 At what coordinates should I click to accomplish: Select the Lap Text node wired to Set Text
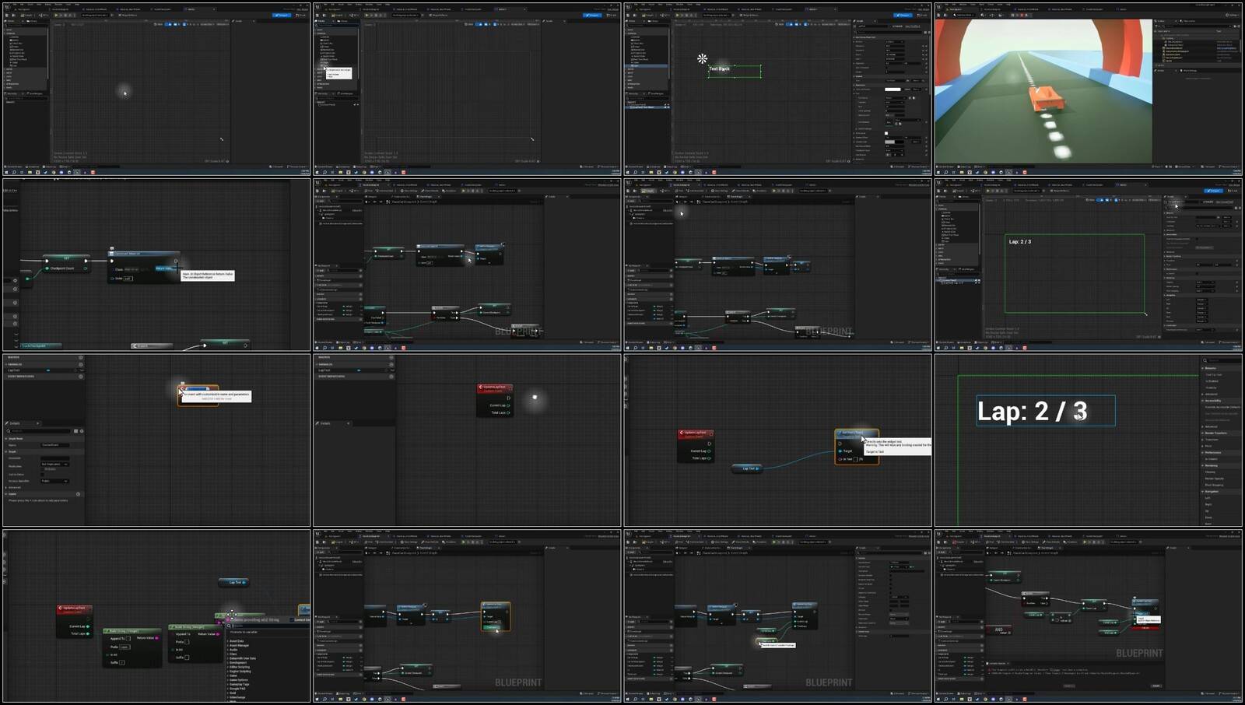click(x=748, y=468)
